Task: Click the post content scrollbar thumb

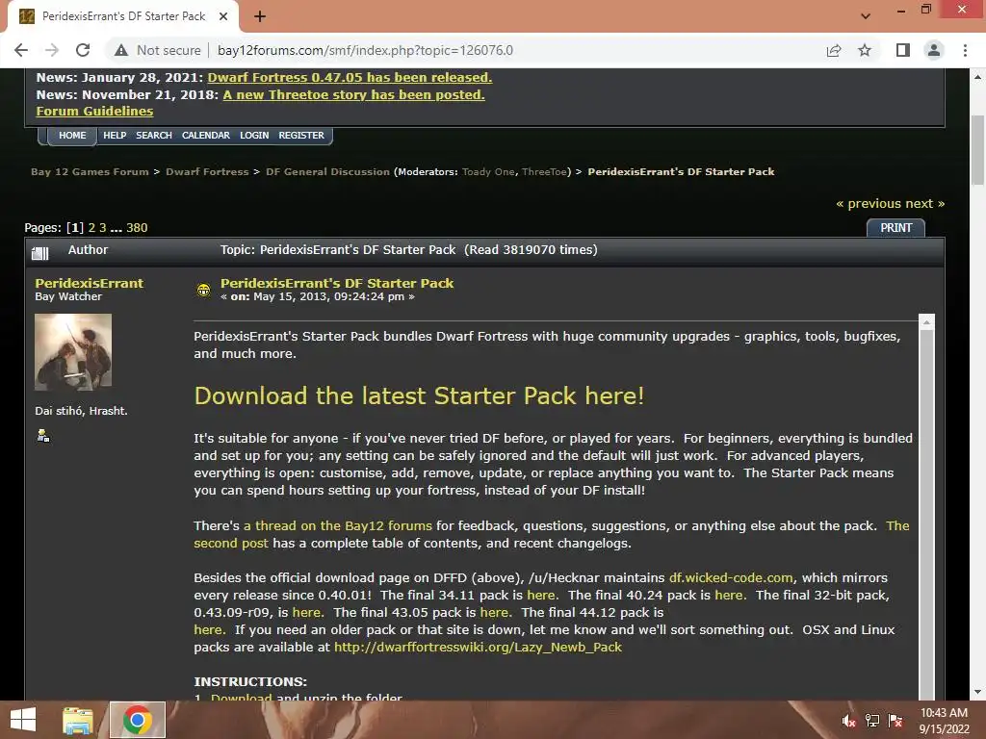Action: 926,516
